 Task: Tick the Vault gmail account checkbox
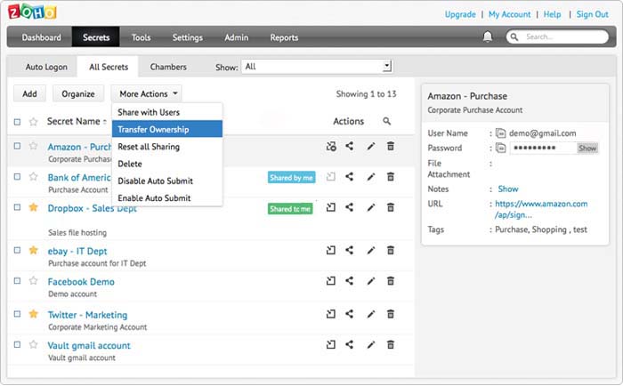tap(17, 345)
